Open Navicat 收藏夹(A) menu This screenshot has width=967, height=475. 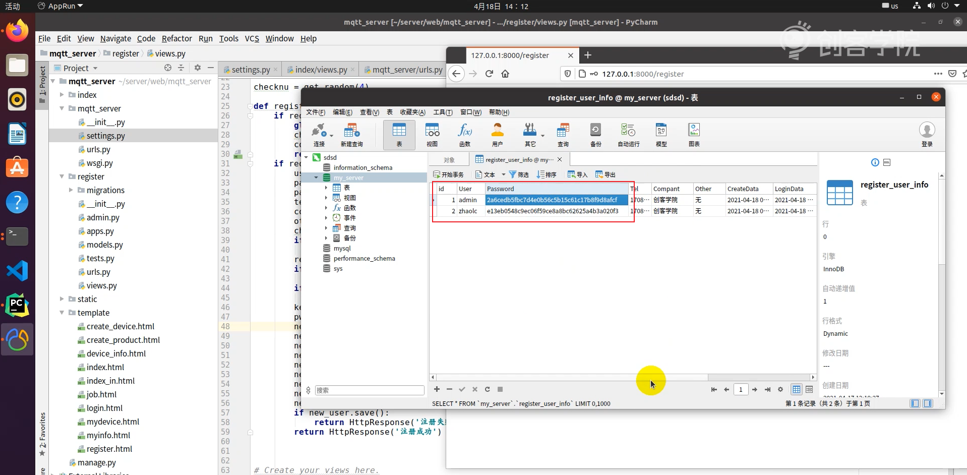click(x=412, y=112)
